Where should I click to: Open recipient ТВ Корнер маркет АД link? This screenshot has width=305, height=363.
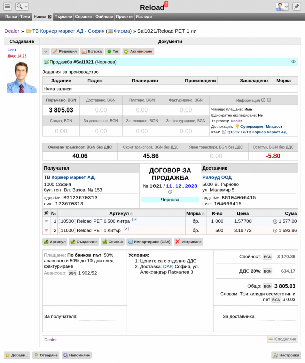click(69, 177)
